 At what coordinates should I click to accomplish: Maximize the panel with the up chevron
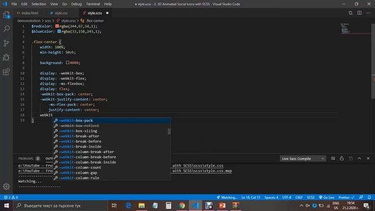[359, 158]
